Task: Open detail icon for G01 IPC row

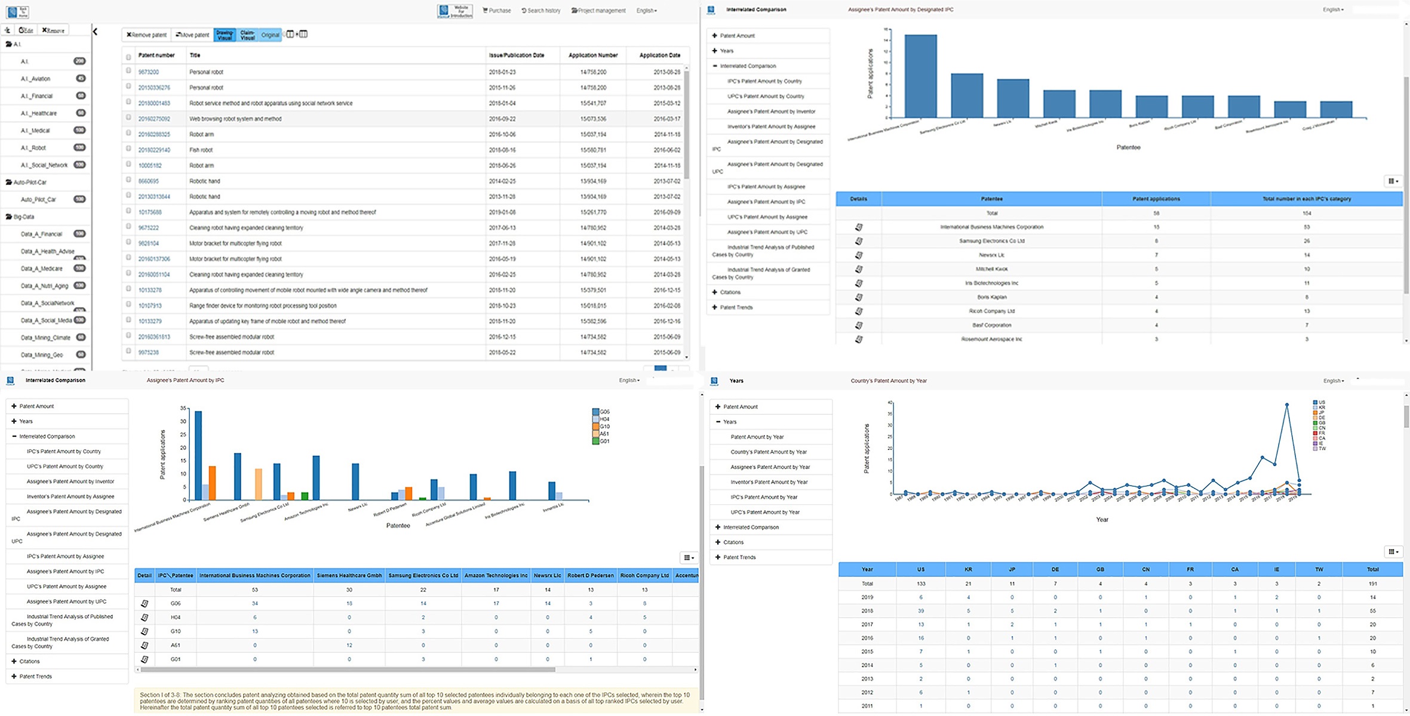Action: [145, 659]
